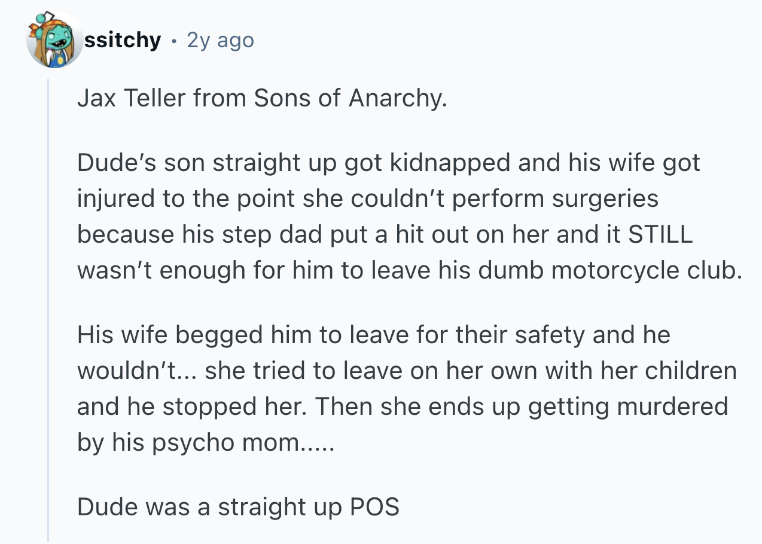
Task: Click the dot separator before 2y ago
Action: tap(173, 41)
